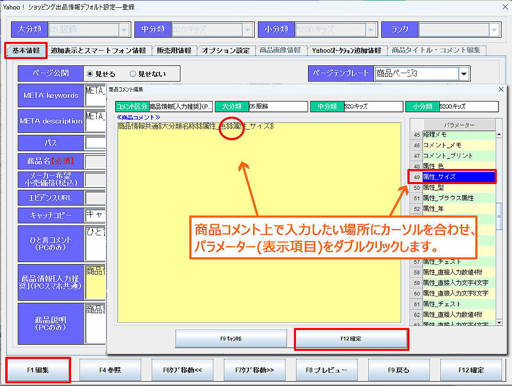Expand the 大分類 dropdown at top
This screenshot has width=512, height=386.
click(x=124, y=30)
